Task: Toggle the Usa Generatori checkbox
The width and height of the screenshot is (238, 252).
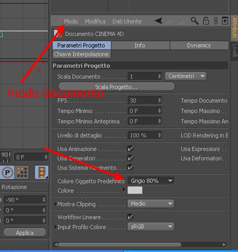Action: coord(130,158)
